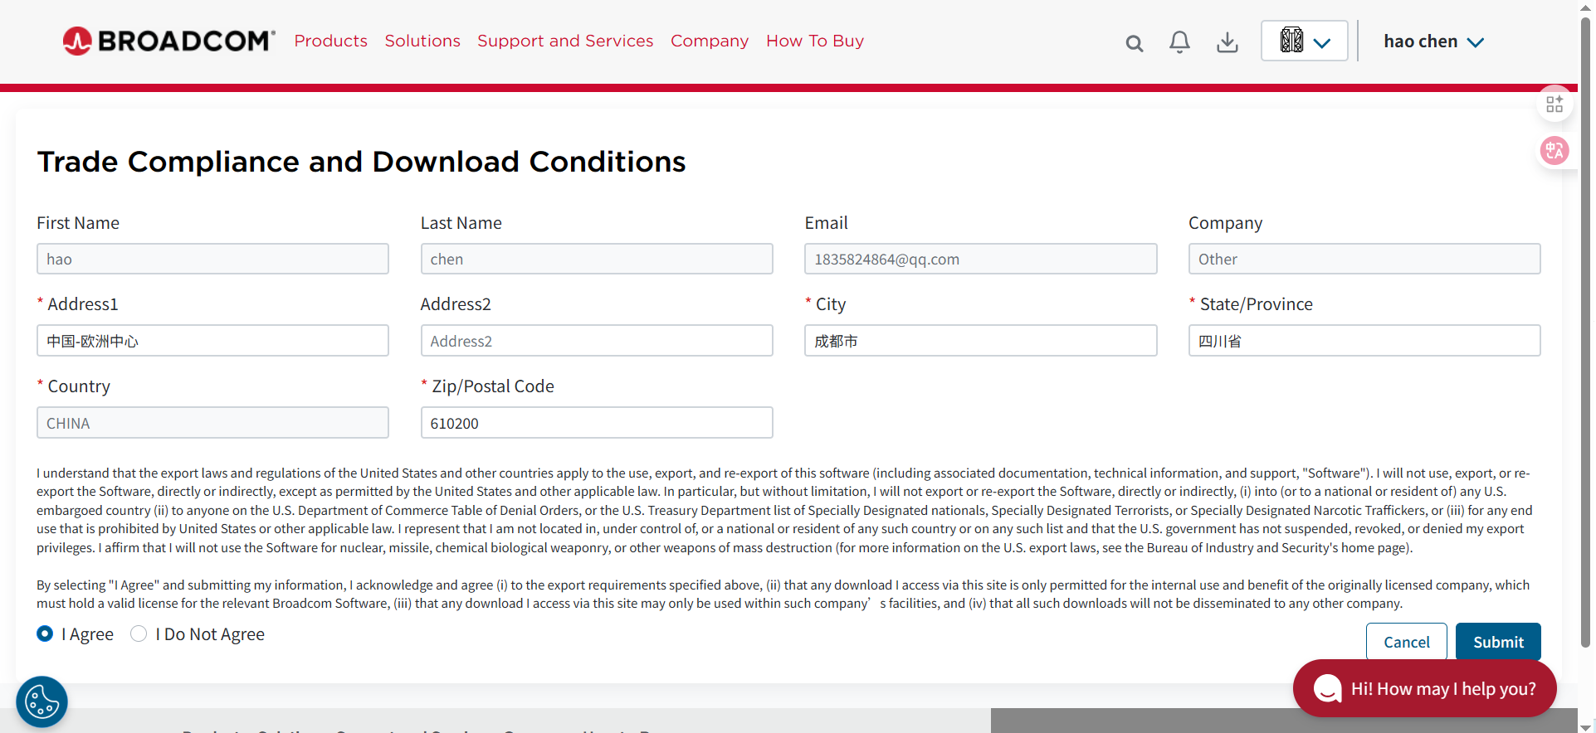Click the page vertical scrollbar
The image size is (1596, 733).
1586,332
